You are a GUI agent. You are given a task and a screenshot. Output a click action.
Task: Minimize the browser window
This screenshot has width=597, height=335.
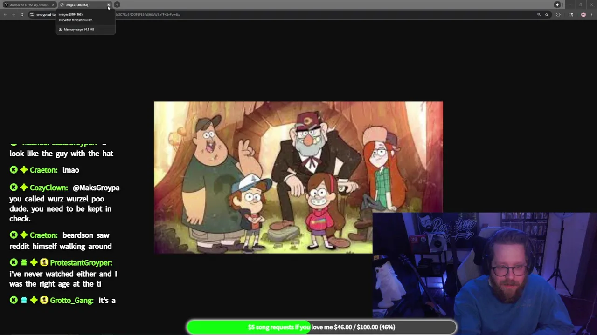coord(570,5)
